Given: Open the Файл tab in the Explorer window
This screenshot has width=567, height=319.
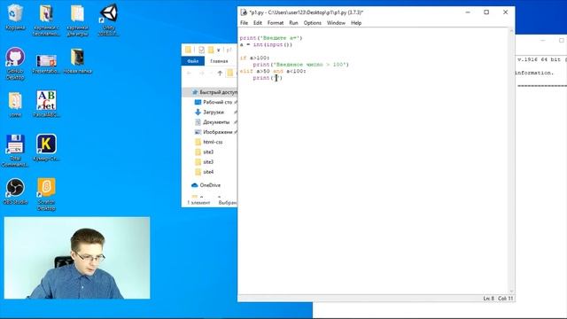Looking at the screenshot, I should (x=193, y=61).
